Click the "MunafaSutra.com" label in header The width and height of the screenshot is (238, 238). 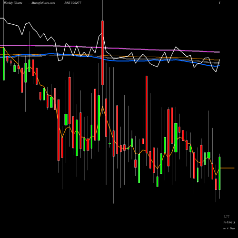43,3
